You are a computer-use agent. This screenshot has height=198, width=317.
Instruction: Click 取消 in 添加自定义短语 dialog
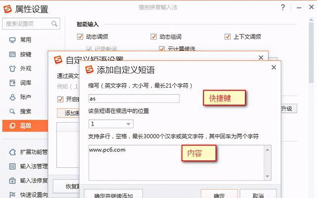[x=258, y=194]
